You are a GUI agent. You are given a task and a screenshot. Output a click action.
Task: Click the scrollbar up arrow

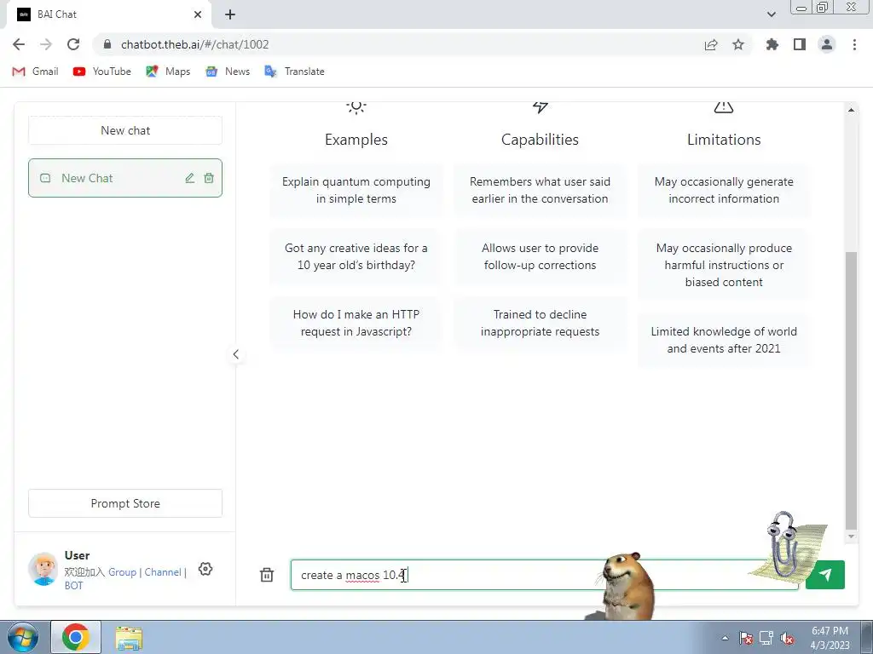pyautogui.click(x=851, y=110)
